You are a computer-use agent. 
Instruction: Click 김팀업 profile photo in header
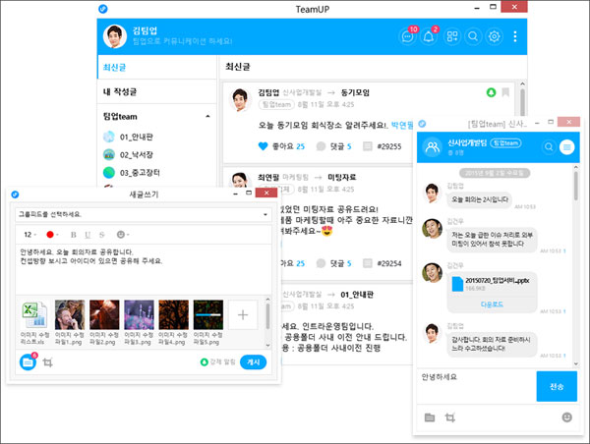tap(115, 36)
